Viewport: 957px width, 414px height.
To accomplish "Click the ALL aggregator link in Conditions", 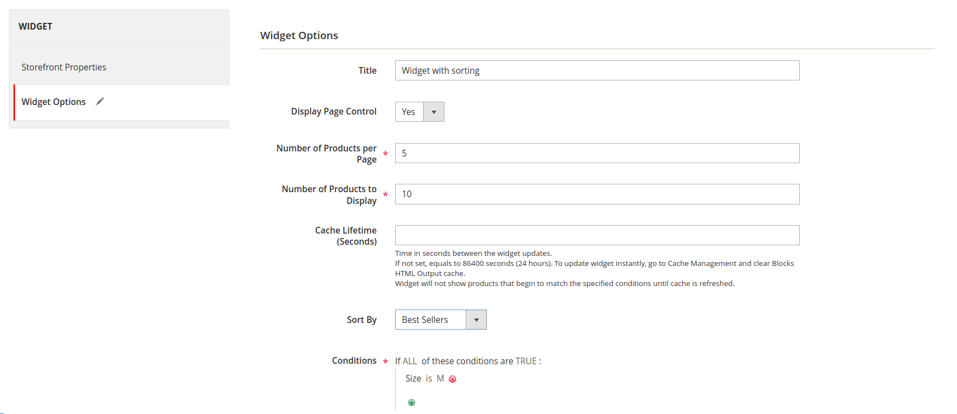I will click(410, 361).
